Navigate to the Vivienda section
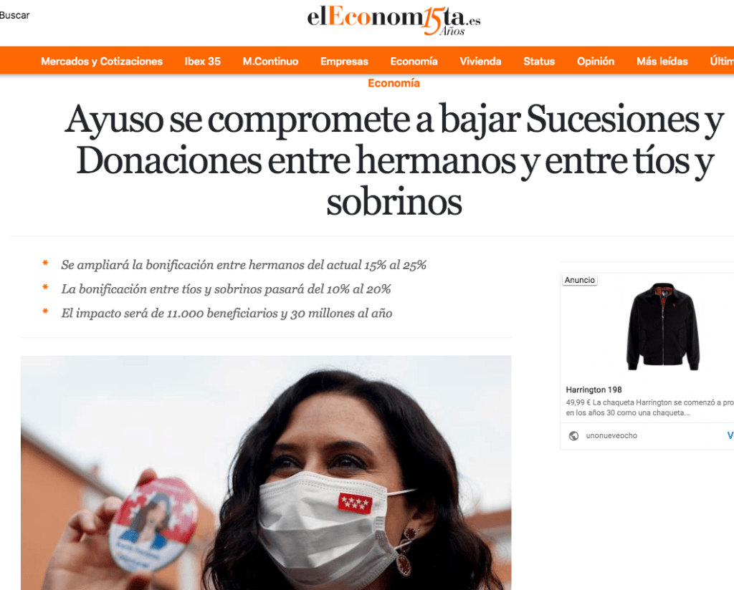Image resolution: width=734 pixels, height=590 pixels. pos(480,62)
